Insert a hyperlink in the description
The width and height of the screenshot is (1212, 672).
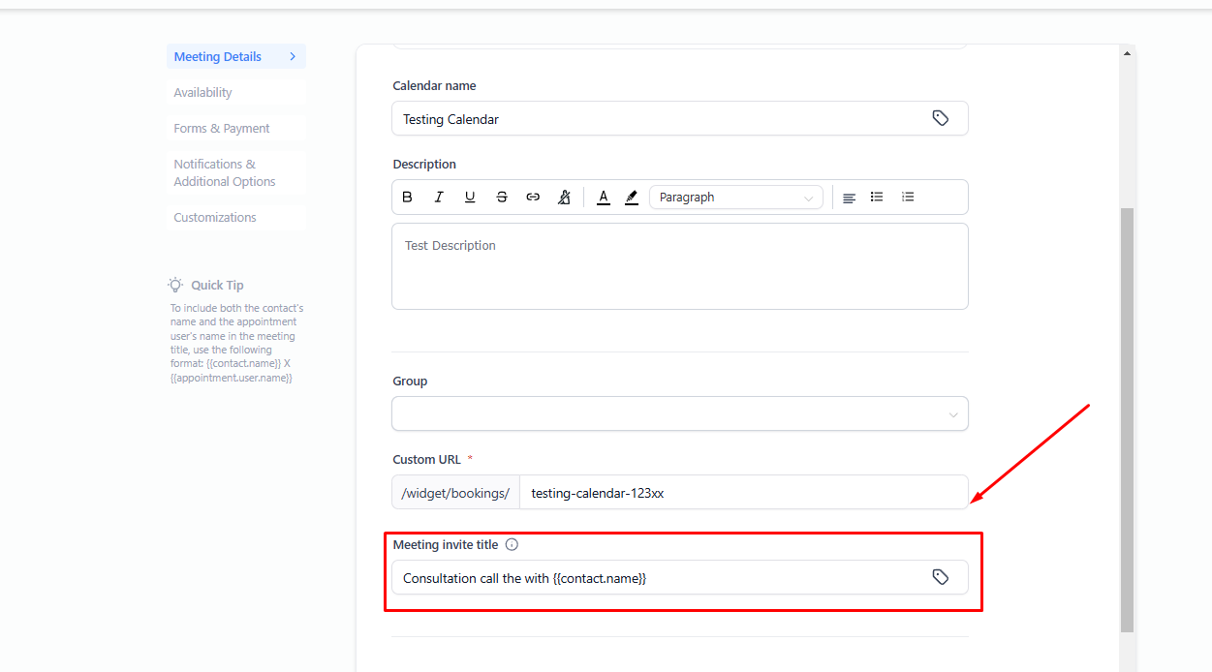[533, 198]
